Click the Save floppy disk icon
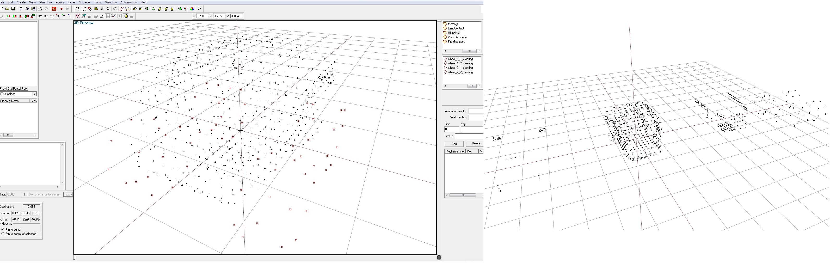Screen dimensions: 830x263 13,9
